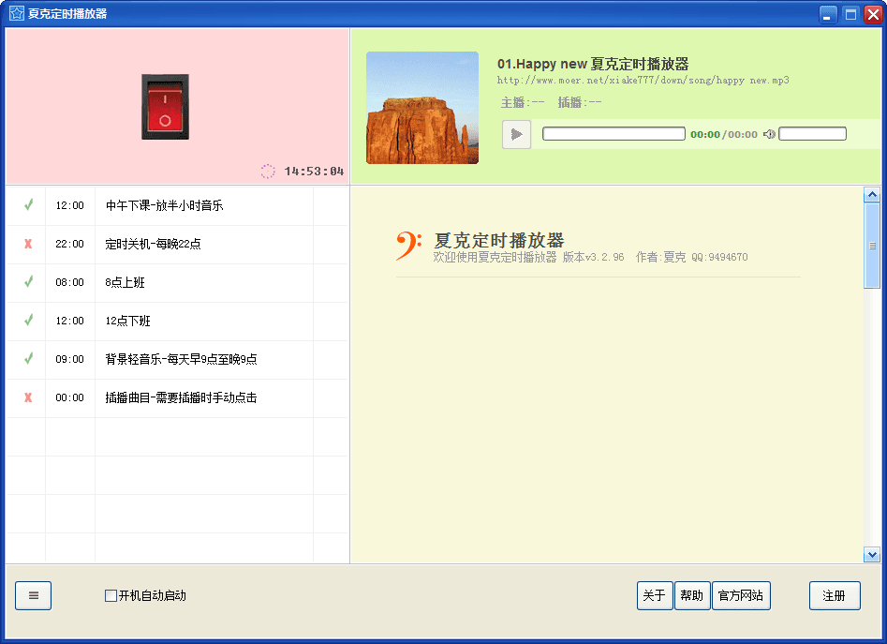The height and width of the screenshot is (644, 887).
Task: Click the 09:00 time cell
Action: (69, 359)
